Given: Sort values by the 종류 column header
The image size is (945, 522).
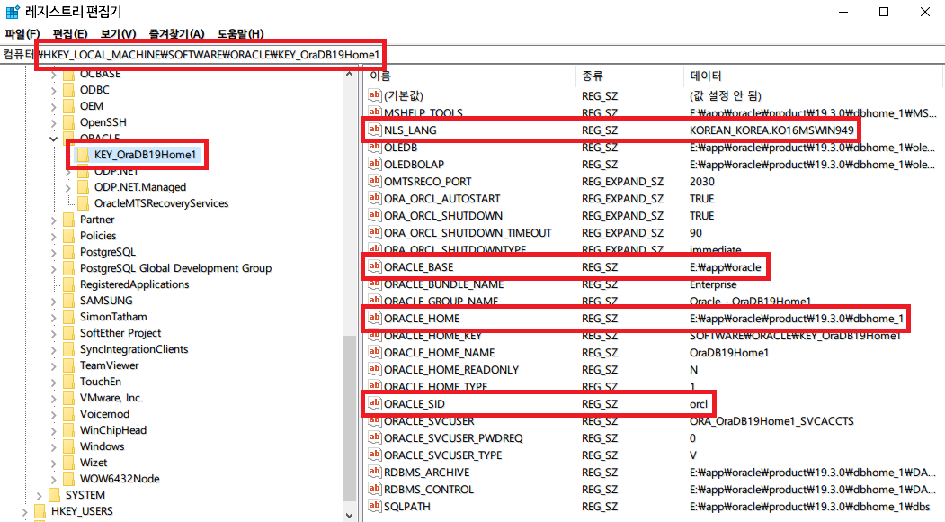Looking at the screenshot, I should 593,76.
